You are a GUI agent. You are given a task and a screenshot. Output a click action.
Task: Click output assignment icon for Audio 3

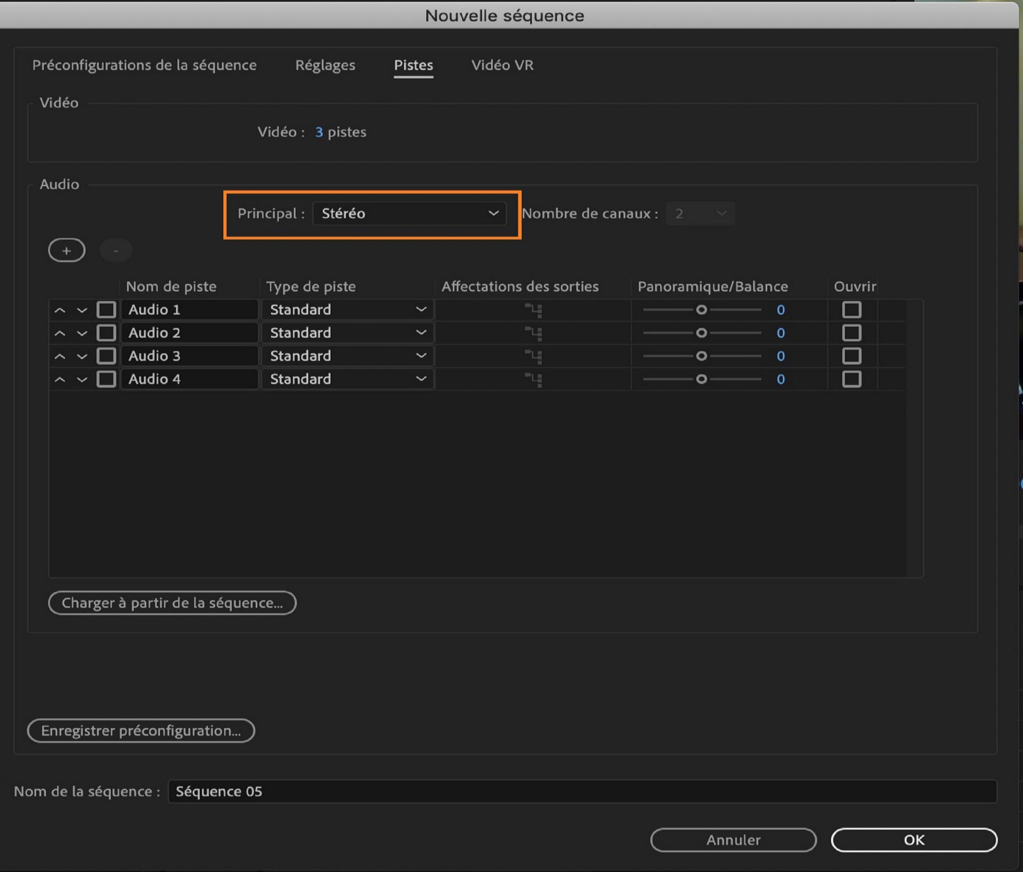[x=533, y=356]
